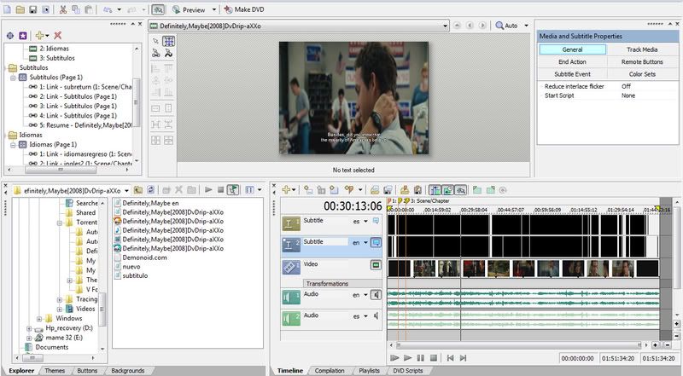Open the Definitely,Maybe title dropdown above the preview
This screenshot has width=683, height=376.
click(x=445, y=26)
